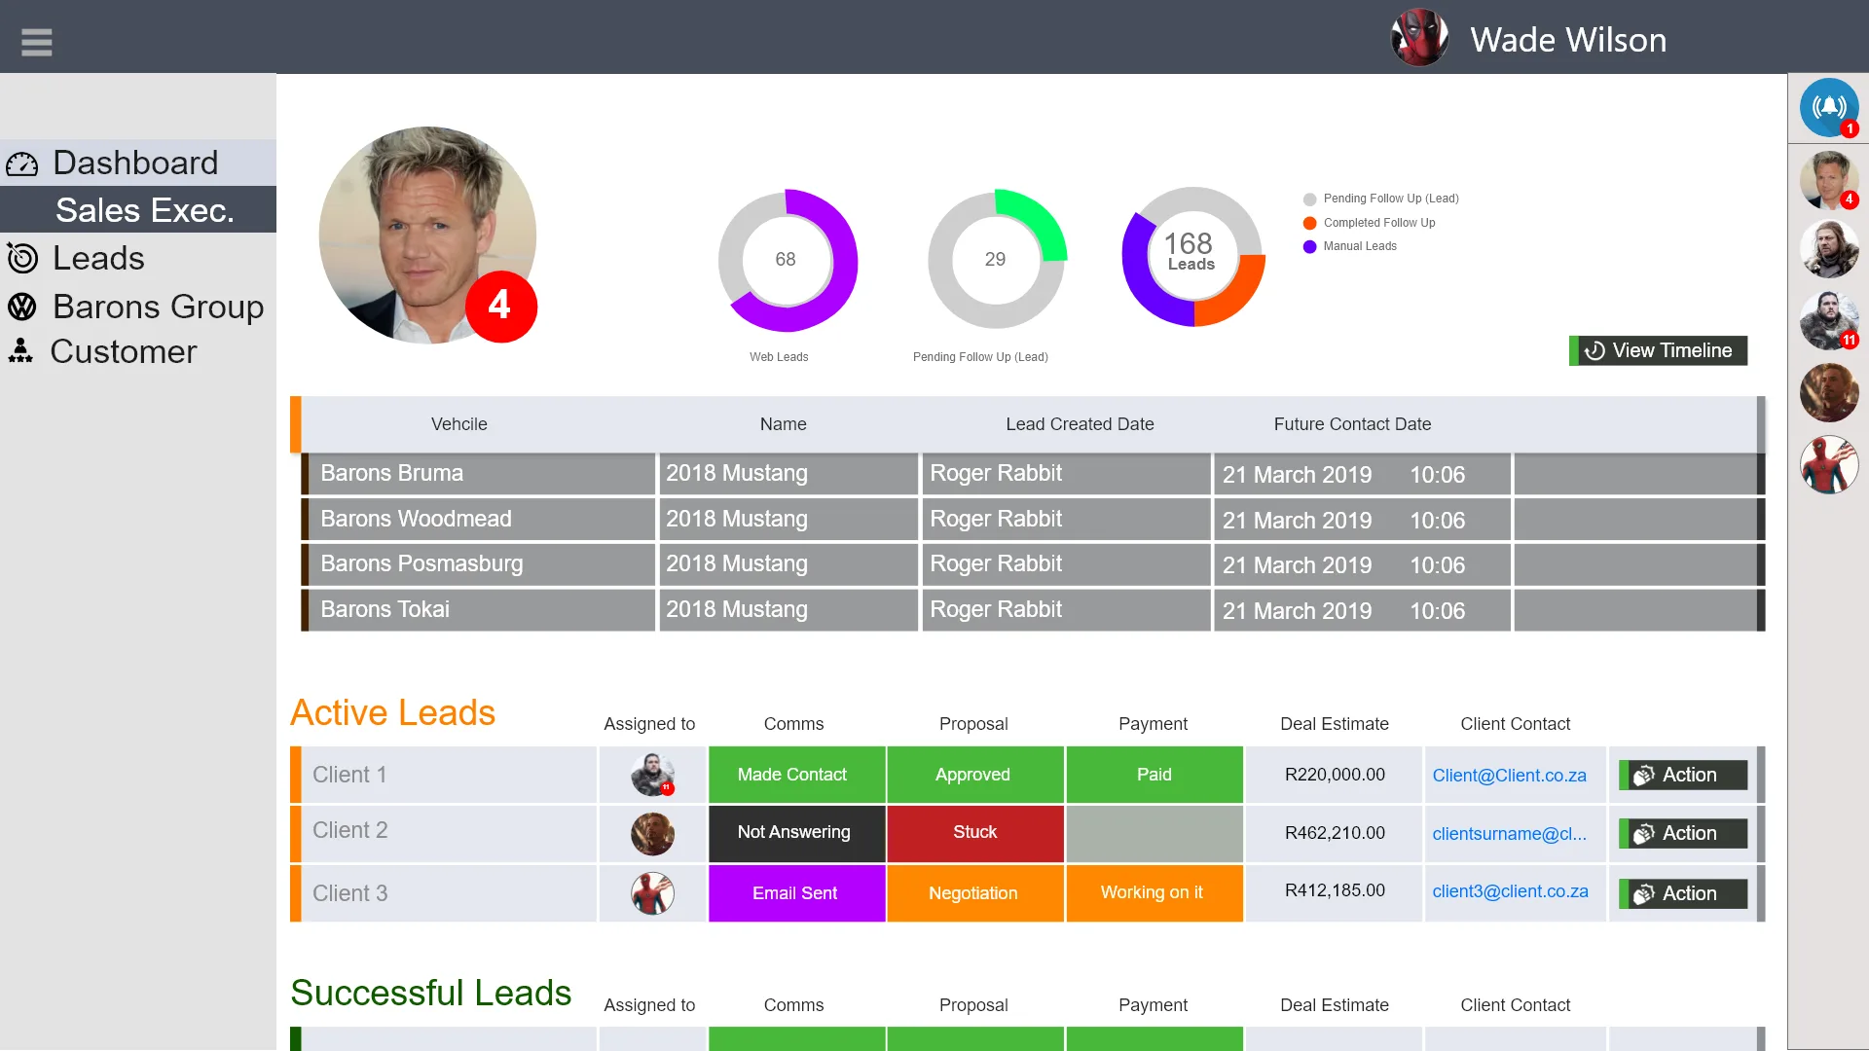Open the Client@Client.co.za email link
Image resolution: width=1869 pixels, height=1051 pixels.
[x=1509, y=776]
